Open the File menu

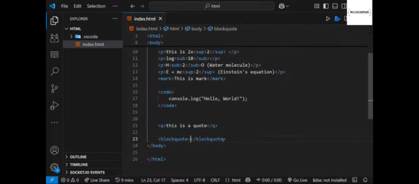[65, 6]
